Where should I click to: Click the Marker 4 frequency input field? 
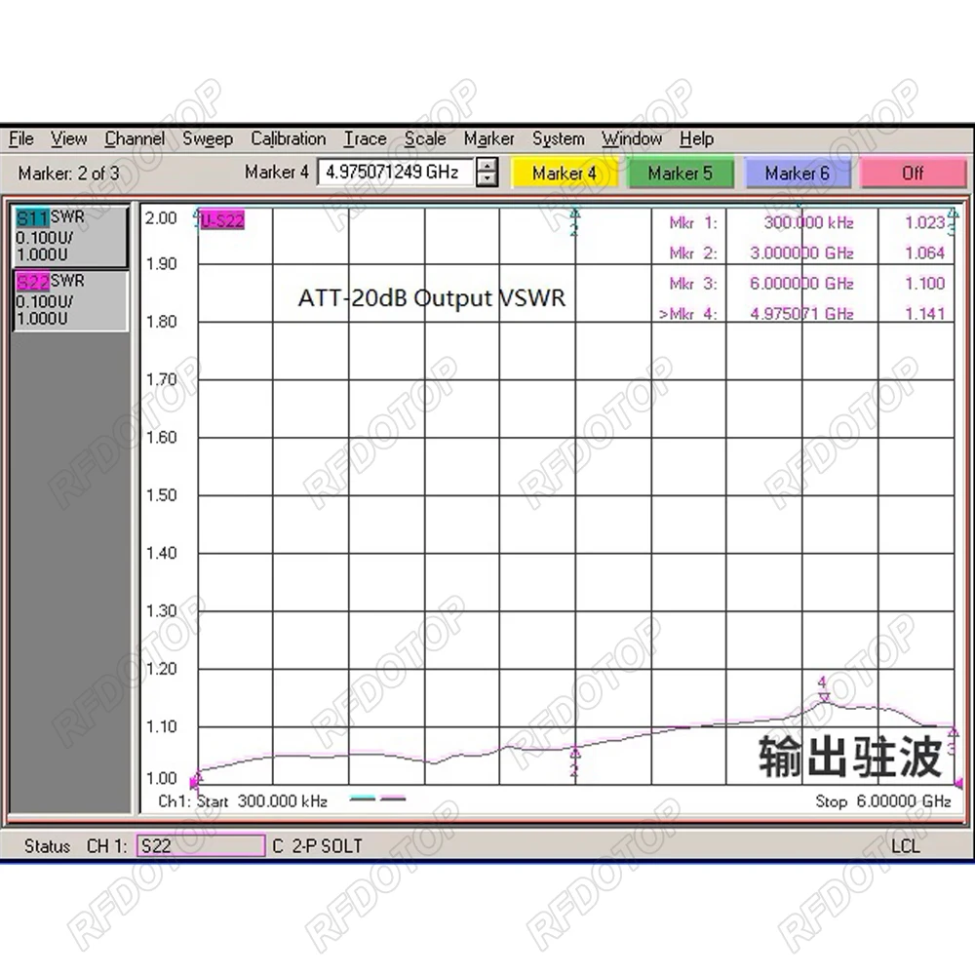pyautogui.click(x=396, y=173)
